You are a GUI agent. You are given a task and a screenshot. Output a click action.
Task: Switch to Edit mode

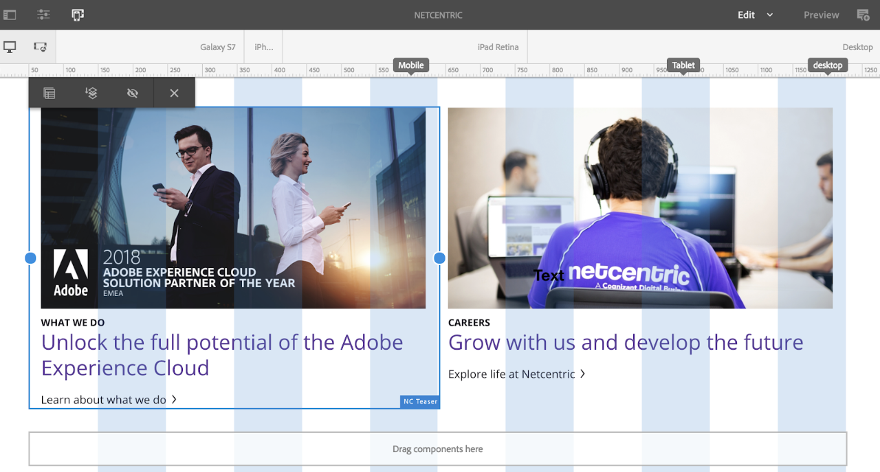click(x=747, y=14)
